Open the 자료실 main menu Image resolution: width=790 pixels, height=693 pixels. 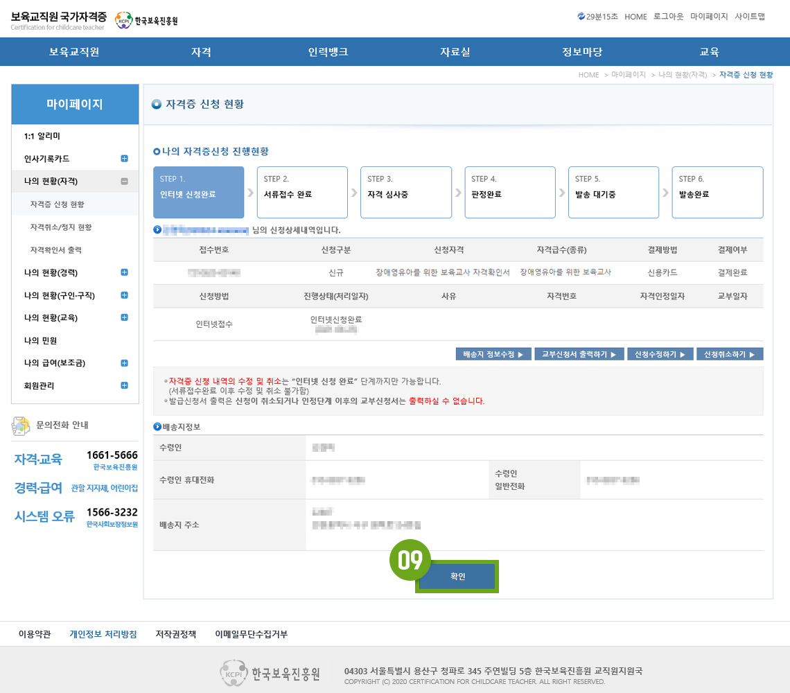coord(455,52)
